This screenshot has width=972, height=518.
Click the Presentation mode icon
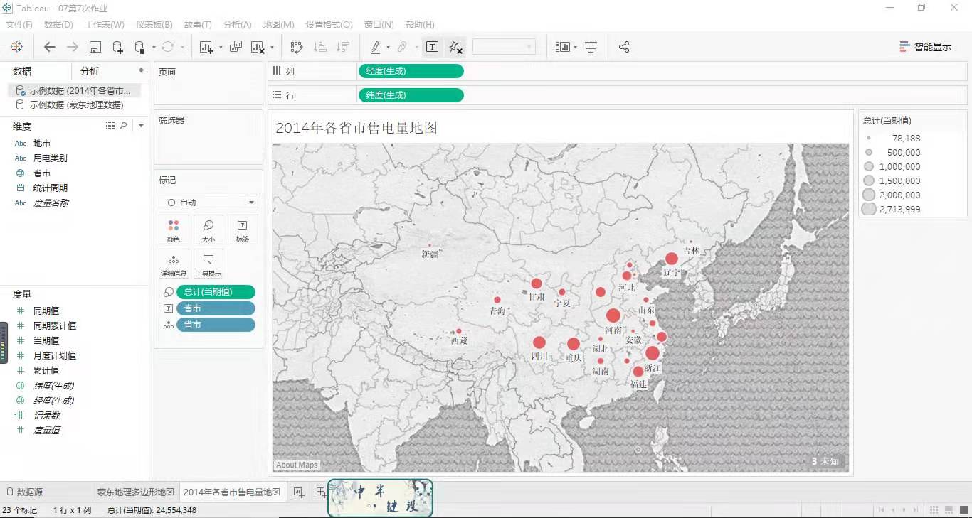click(591, 47)
